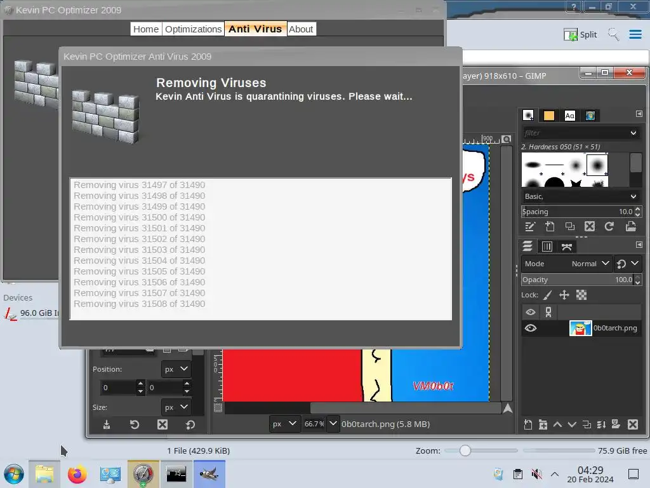Launch Firefox from the taskbar
This screenshot has height=488, width=650.
(77, 474)
